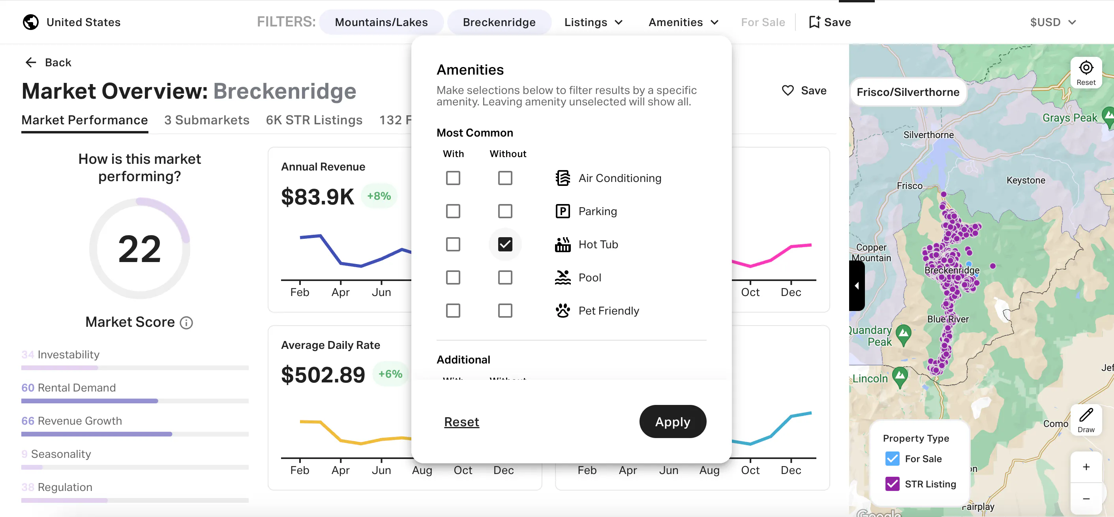The width and height of the screenshot is (1114, 517).
Task: Toggle STR Listing property type checkbox
Action: click(x=892, y=484)
